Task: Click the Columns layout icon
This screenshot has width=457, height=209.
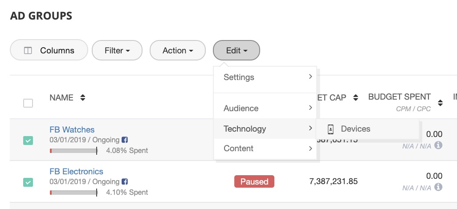Action: pyautogui.click(x=28, y=51)
